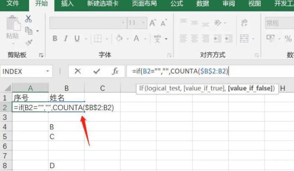Switch to the 新建选项卡 tab
The width and height of the screenshot is (294, 171).
(103, 3)
